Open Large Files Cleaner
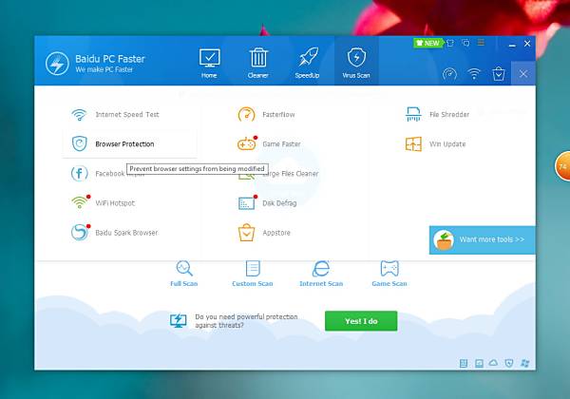This screenshot has width=570, height=399. (278, 174)
